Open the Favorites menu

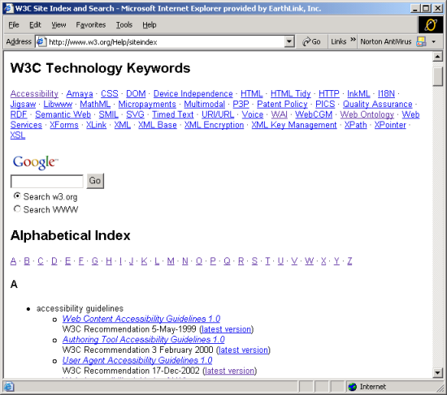pos(91,25)
